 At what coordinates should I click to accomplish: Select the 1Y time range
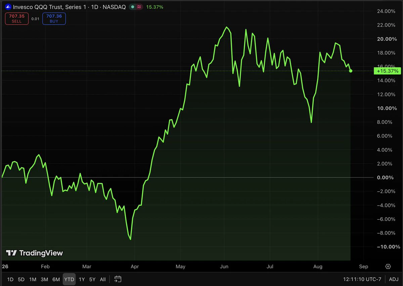82,279
